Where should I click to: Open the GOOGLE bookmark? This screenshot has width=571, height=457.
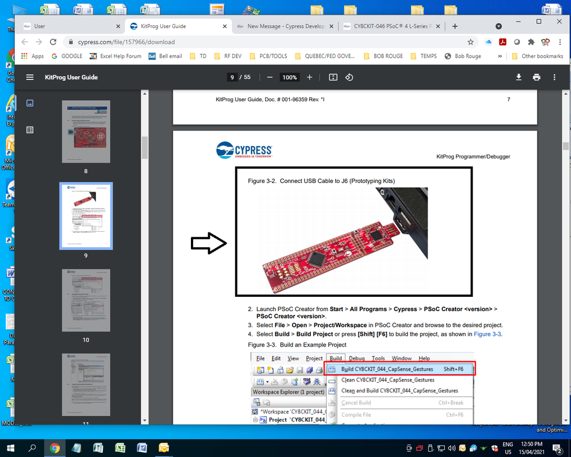point(67,56)
